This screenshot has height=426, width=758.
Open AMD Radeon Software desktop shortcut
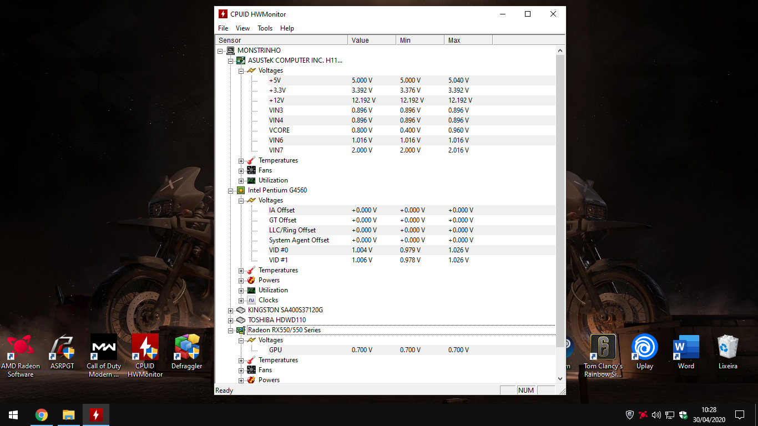point(21,356)
